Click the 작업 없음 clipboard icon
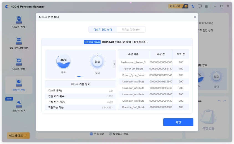This screenshot has width=234, height=144. click(208, 117)
